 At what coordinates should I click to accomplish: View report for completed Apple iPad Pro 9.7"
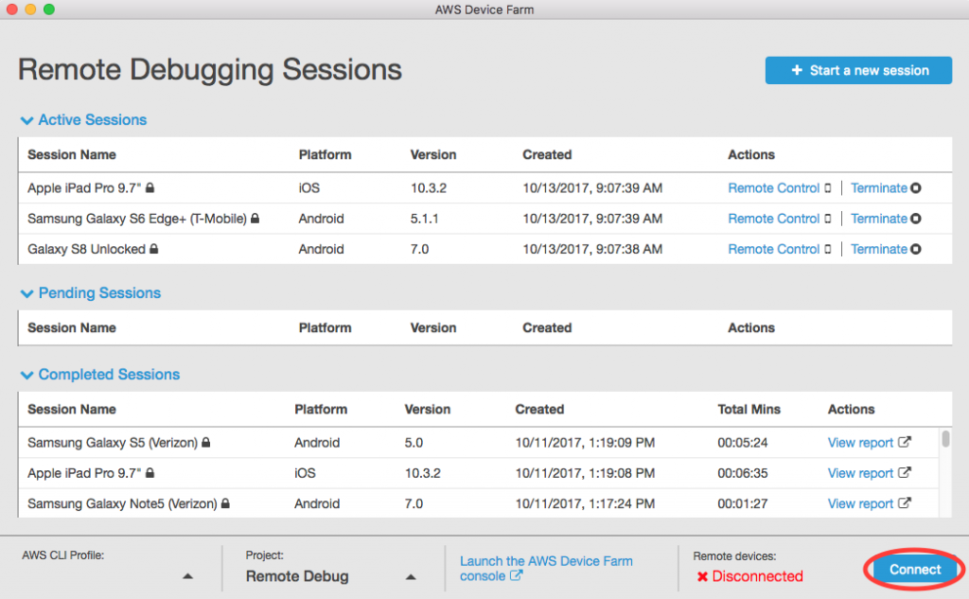click(x=860, y=473)
